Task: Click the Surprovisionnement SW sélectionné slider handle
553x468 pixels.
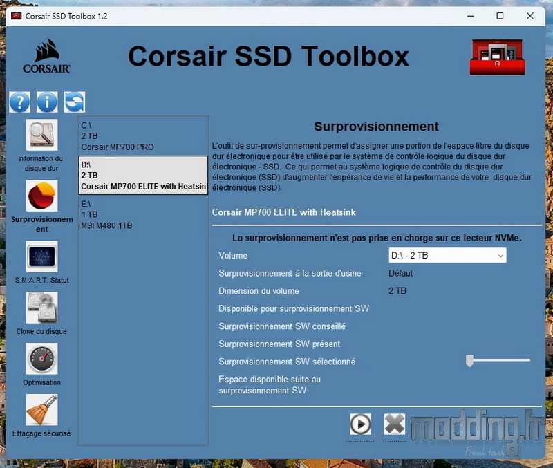Action: coord(469,360)
